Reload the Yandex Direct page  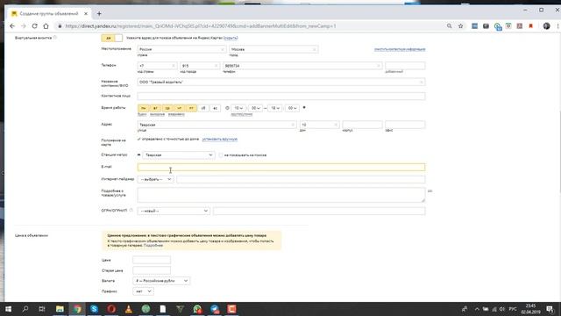(35, 26)
